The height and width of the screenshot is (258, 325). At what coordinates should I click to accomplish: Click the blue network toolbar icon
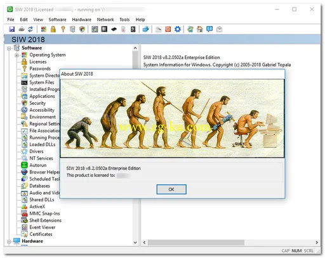(x=146, y=29)
